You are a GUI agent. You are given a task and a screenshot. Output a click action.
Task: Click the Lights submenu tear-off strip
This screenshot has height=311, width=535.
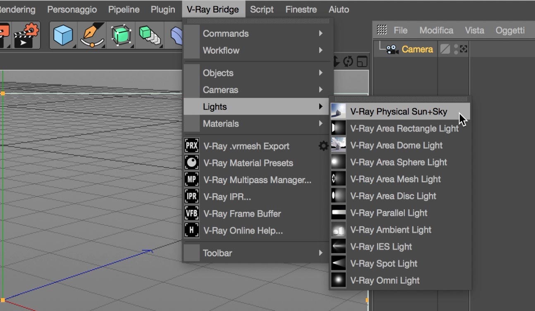[400, 99]
